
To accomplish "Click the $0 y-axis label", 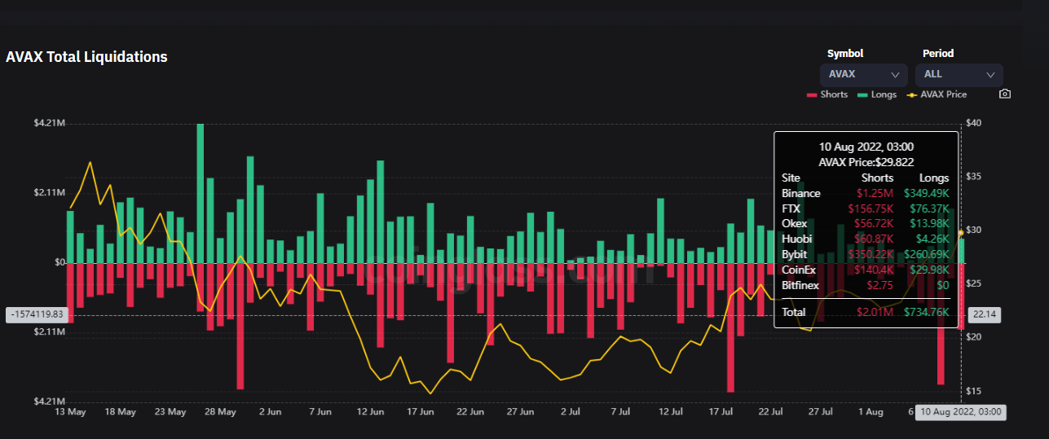I will (x=59, y=262).
